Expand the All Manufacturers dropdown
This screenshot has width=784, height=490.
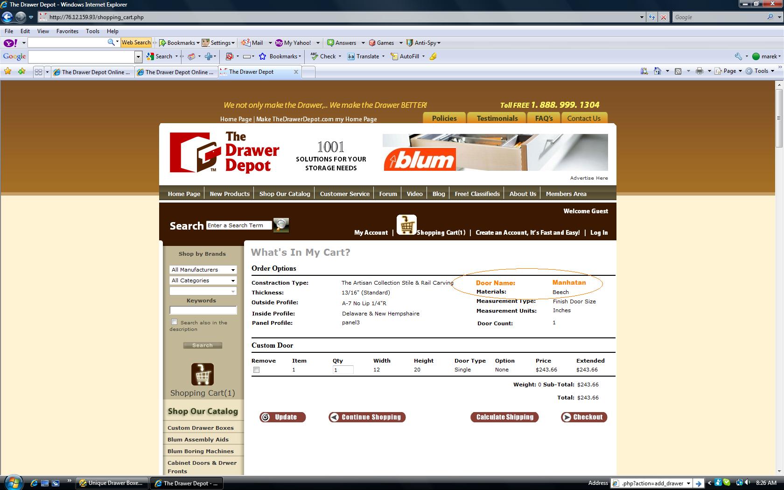pos(203,270)
